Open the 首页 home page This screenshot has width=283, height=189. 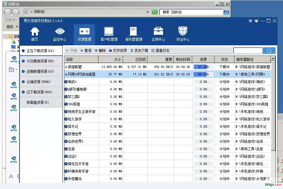tap(34, 34)
